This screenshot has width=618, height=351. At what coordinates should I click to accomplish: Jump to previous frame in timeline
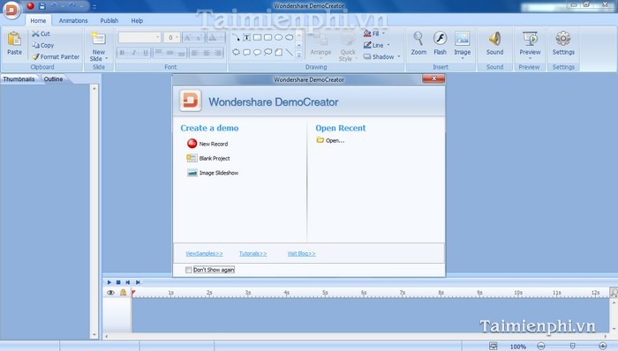(x=128, y=282)
